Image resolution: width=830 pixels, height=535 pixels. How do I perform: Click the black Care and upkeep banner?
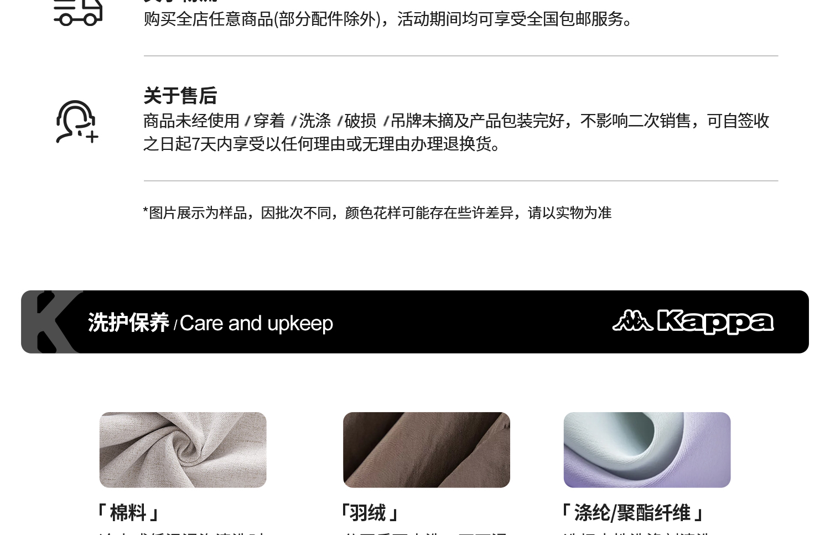(x=415, y=322)
